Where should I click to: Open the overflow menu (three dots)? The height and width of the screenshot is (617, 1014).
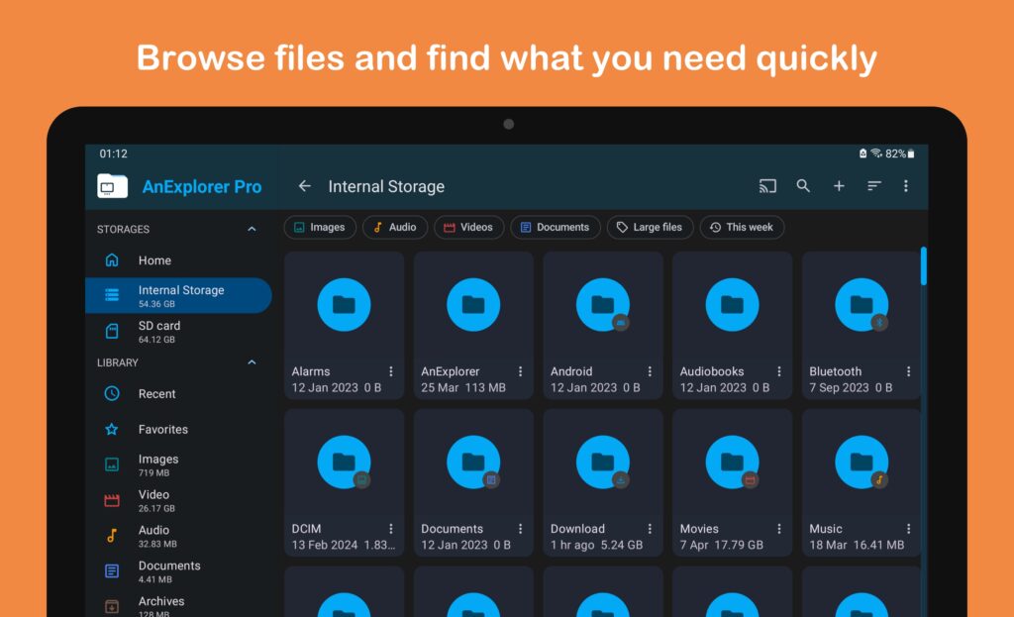(906, 186)
